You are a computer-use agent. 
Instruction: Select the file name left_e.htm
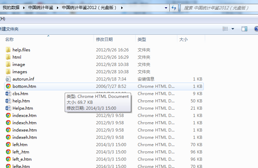[22, 159]
